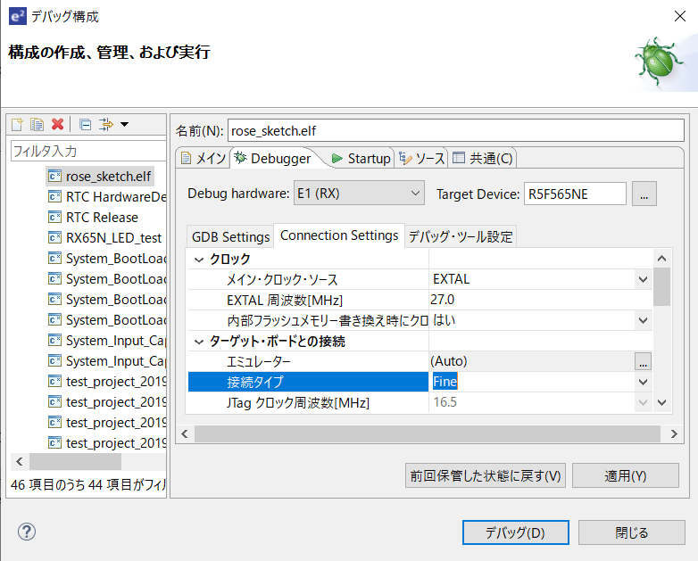
Task: Open the filter launch configurations icon
Action: coord(106,124)
